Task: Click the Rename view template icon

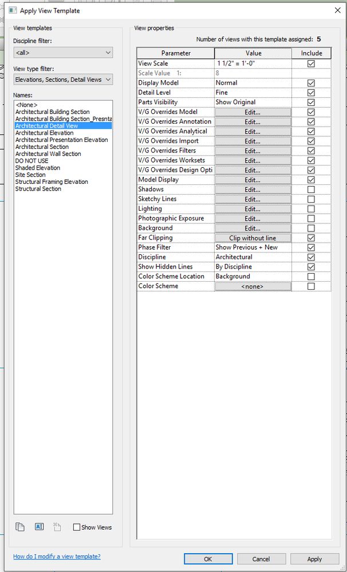Action: (39, 527)
